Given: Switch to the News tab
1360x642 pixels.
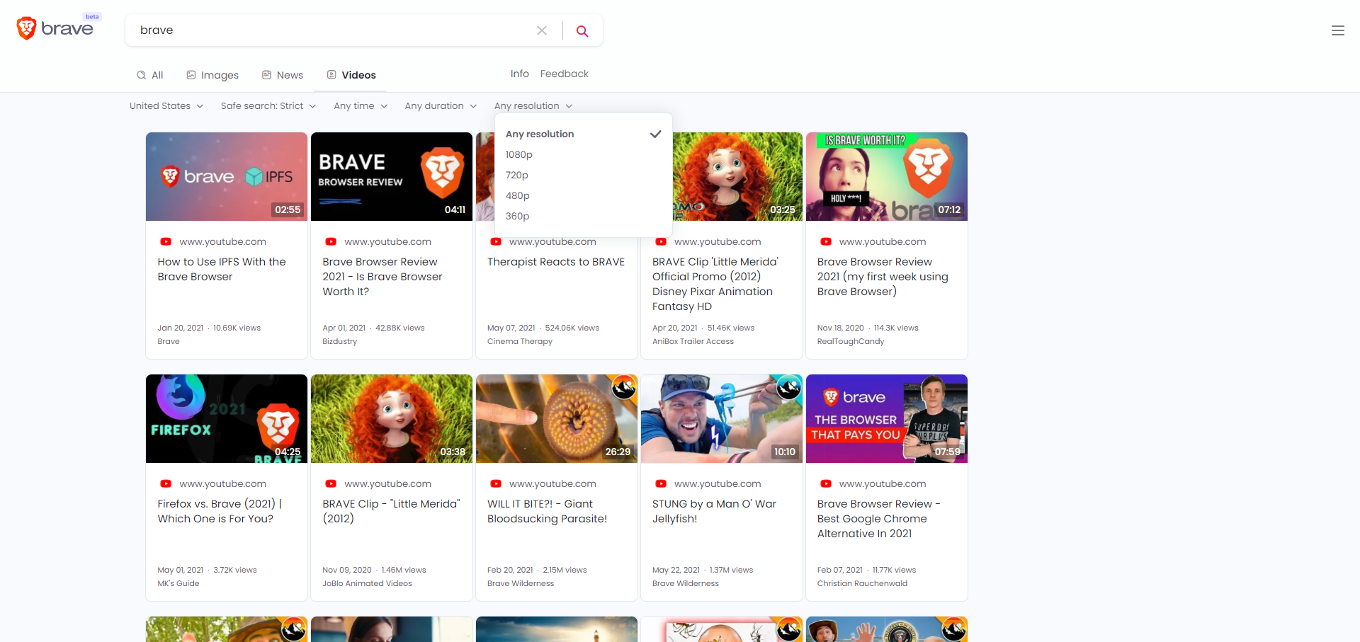Looking at the screenshot, I should pyautogui.click(x=283, y=75).
